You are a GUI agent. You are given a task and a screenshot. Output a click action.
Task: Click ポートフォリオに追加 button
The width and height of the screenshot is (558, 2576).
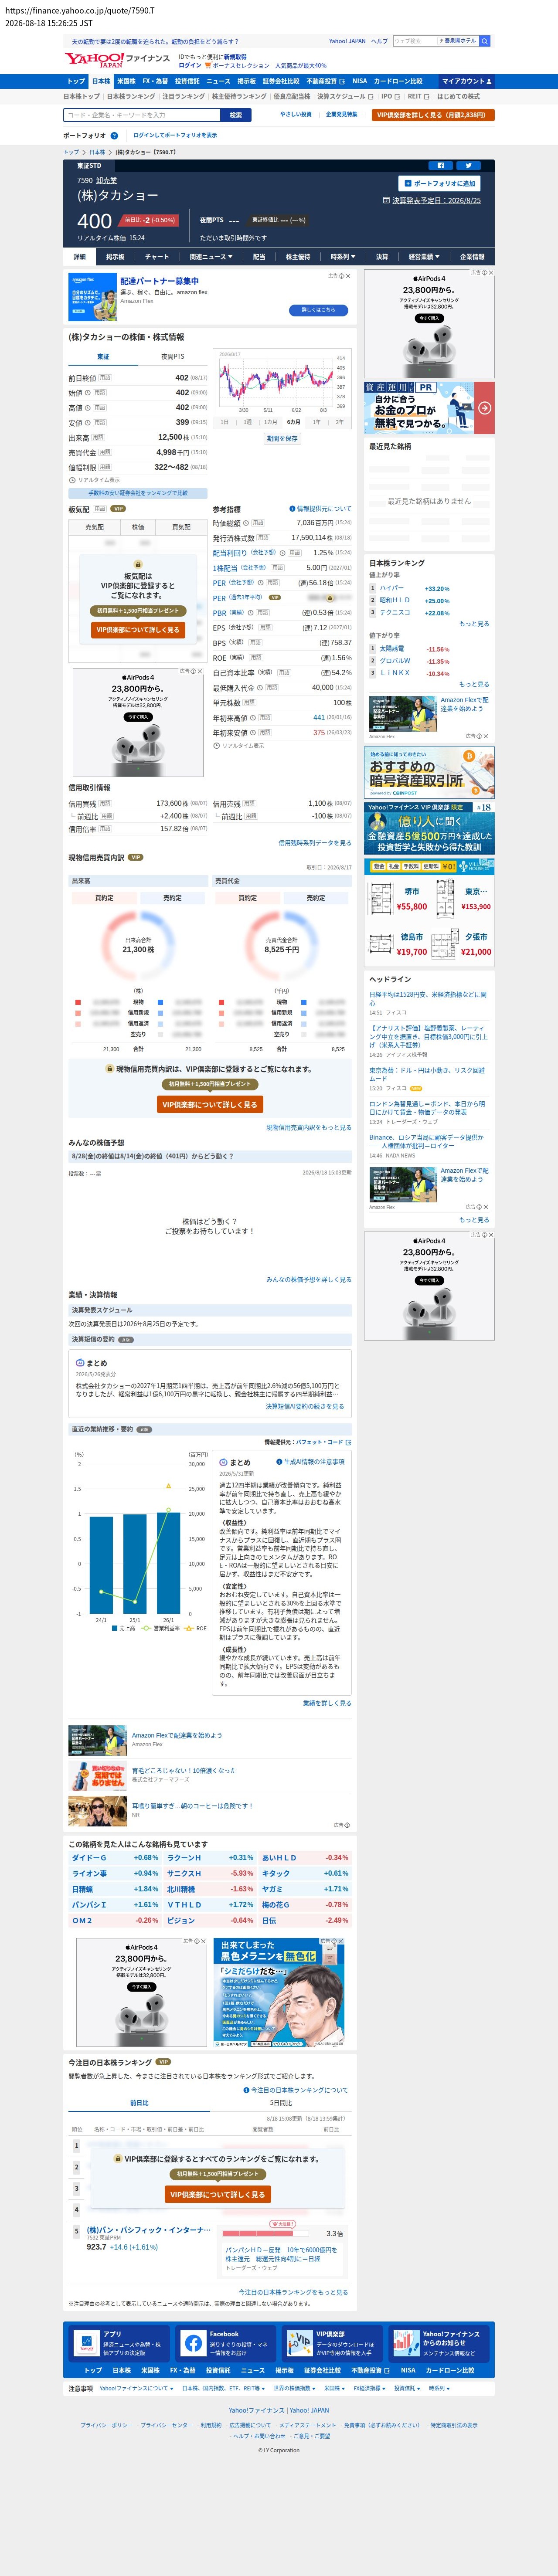tap(439, 183)
